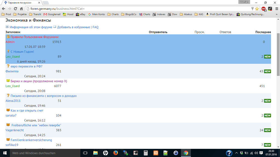Click the blue help question mark icon
The height and width of the screenshot is (157, 280).
coord(229,153)
